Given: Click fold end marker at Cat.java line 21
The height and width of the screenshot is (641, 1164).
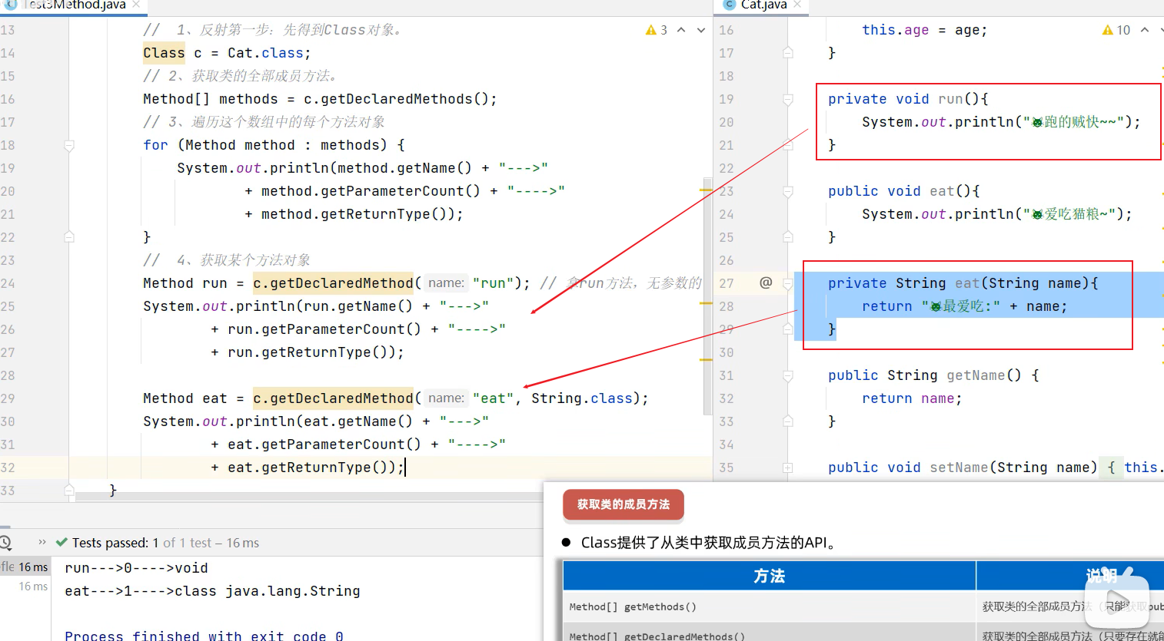Looking at the screenshot, I should [788, 145].
